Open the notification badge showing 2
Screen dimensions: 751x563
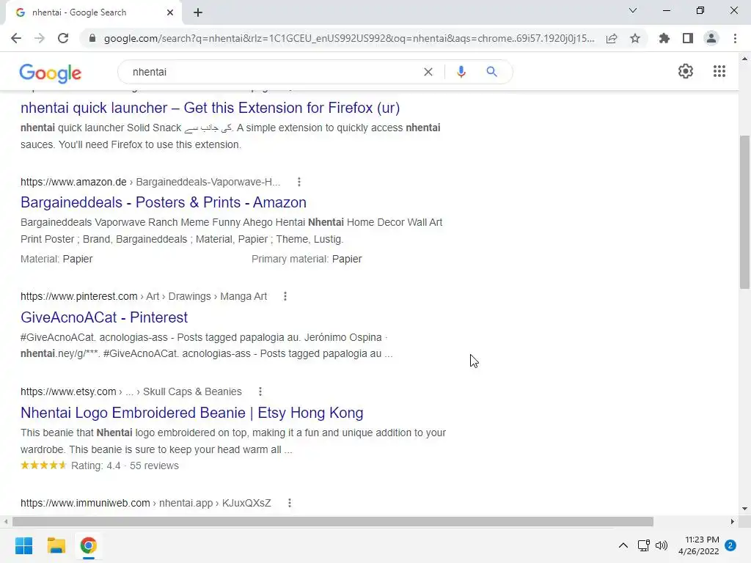pyautogui.click(x=730, y=545)
